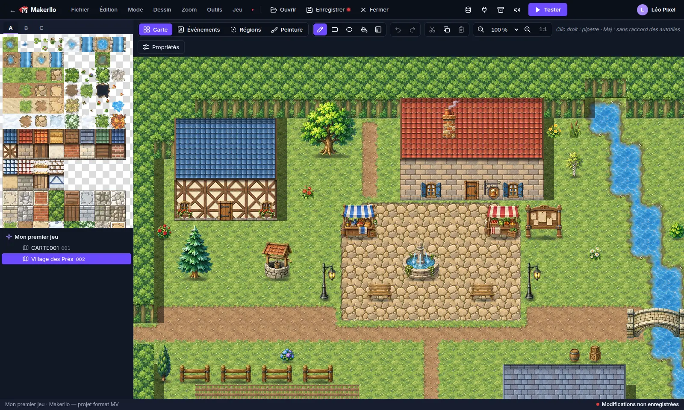The width and height of the screenshot is (684, 410).
Task: Reset the map view to 1:1
Action: pos(543,29)
